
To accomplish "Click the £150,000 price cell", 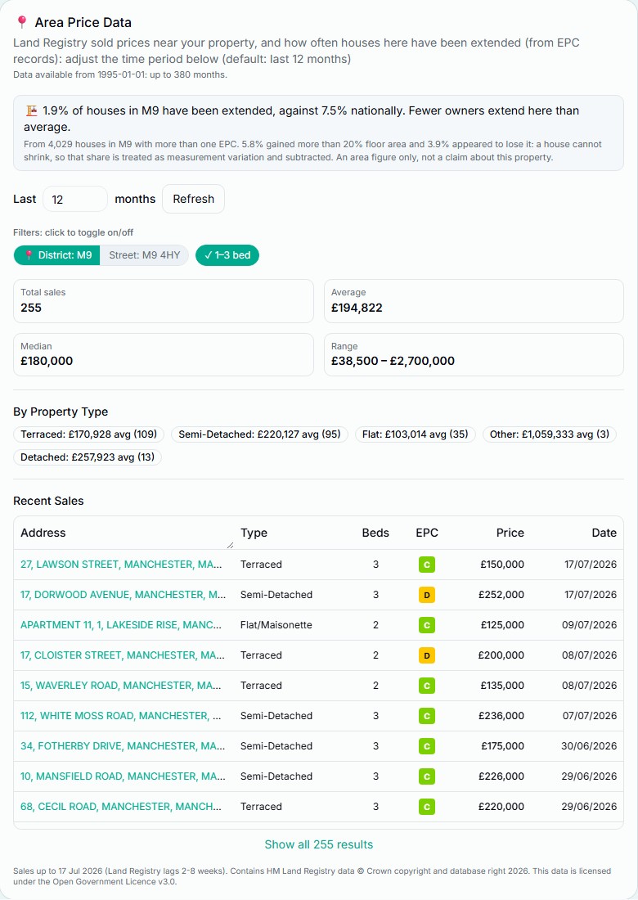I will pos(502,565).
